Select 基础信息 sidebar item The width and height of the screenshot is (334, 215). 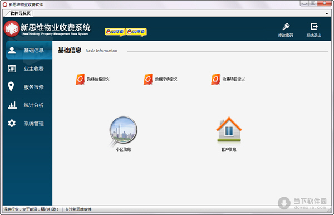tap(29, 50)
